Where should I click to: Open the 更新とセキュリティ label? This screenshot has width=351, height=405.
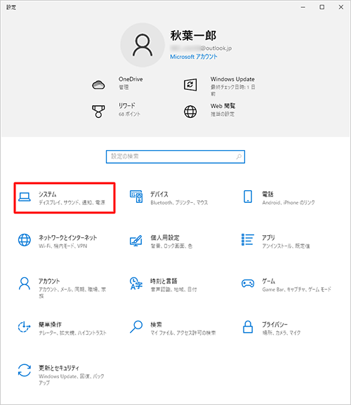click(59, 368)
